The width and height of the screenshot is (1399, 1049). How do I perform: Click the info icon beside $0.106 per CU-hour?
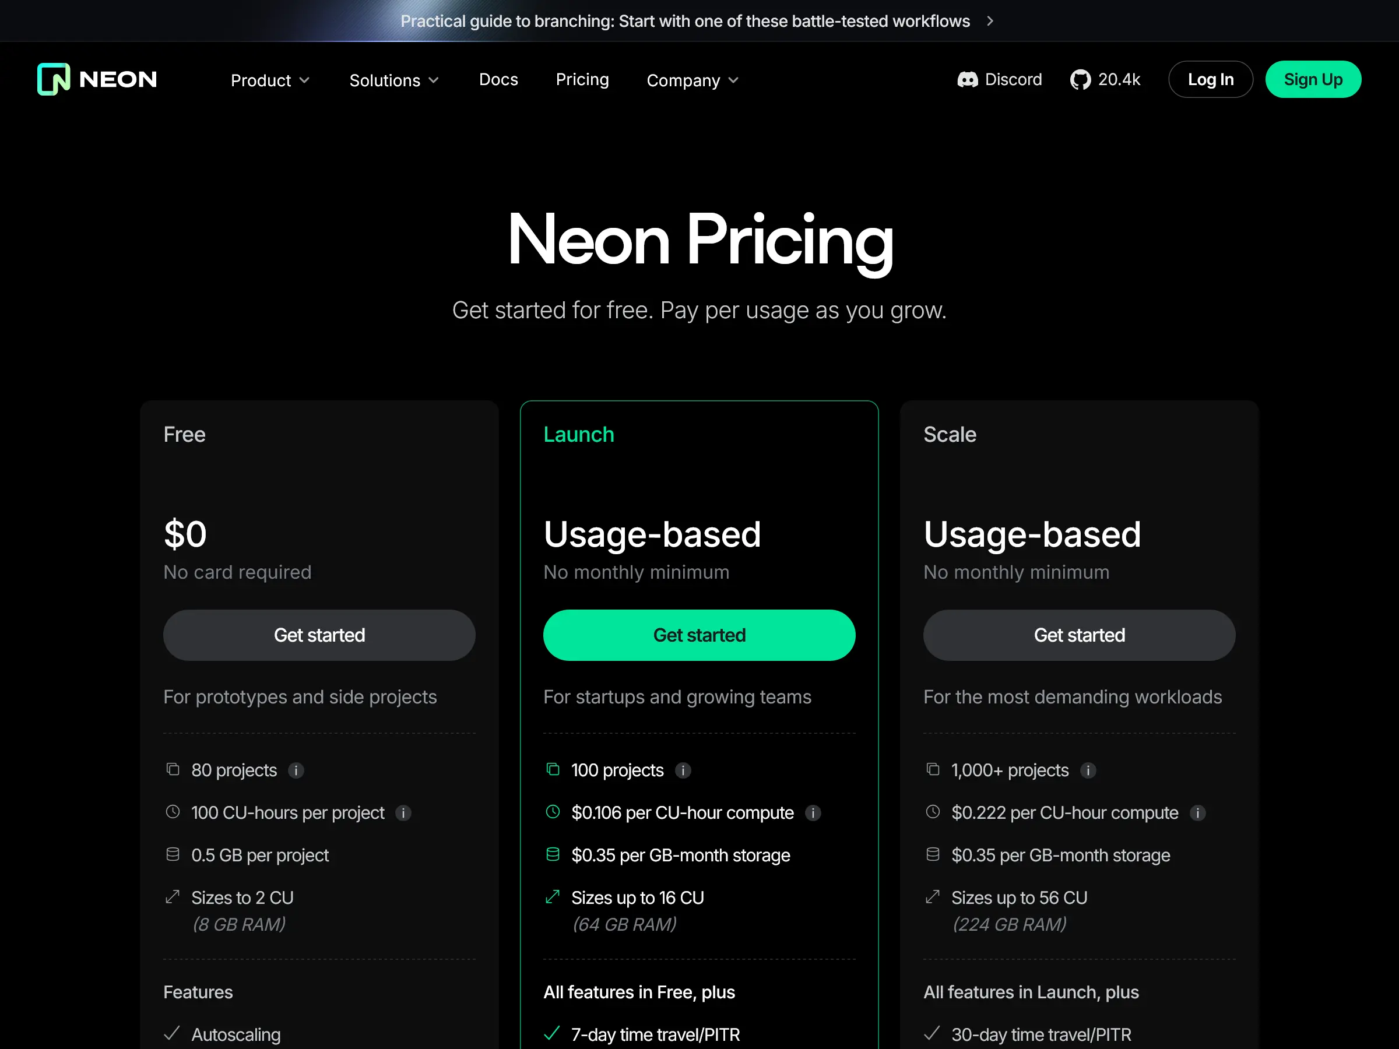click(813, 813)
